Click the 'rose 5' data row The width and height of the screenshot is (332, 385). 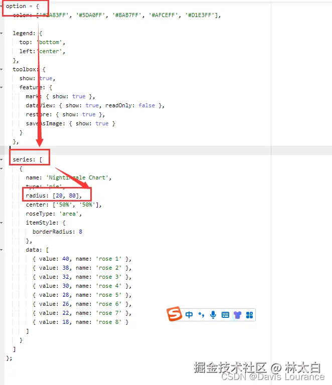(82, 295)
